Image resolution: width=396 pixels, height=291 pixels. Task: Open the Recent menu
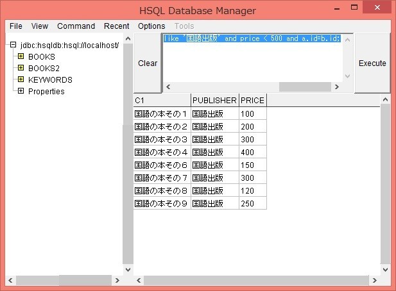(116, 26)
